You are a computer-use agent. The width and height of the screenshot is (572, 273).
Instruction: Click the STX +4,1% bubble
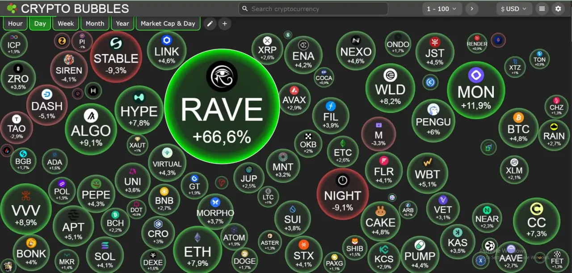coord(303,255)
